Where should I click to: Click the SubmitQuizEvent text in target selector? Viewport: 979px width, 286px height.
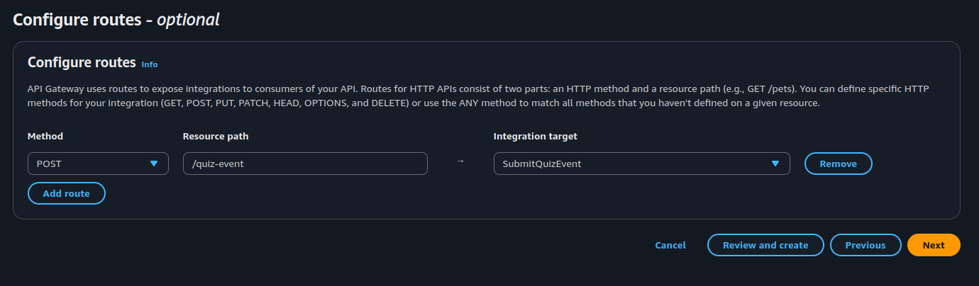(543, 164)
